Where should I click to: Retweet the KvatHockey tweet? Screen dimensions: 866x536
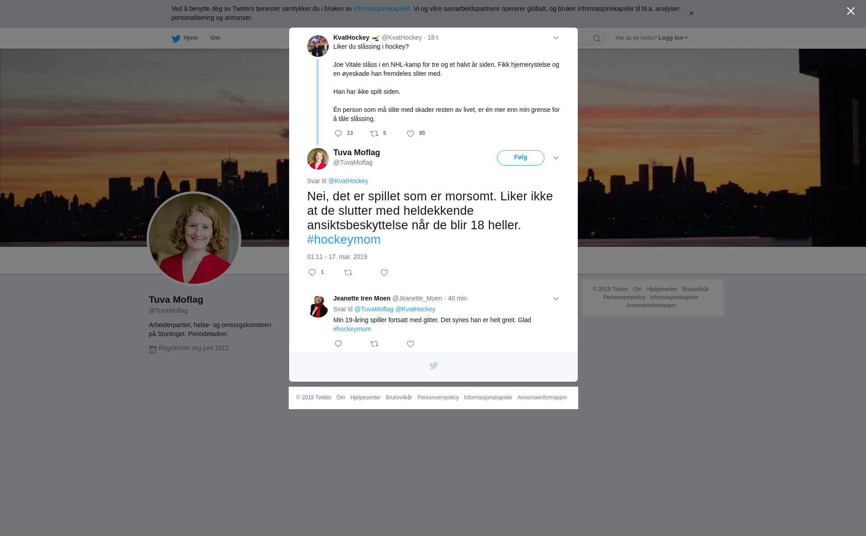(374, 134)
